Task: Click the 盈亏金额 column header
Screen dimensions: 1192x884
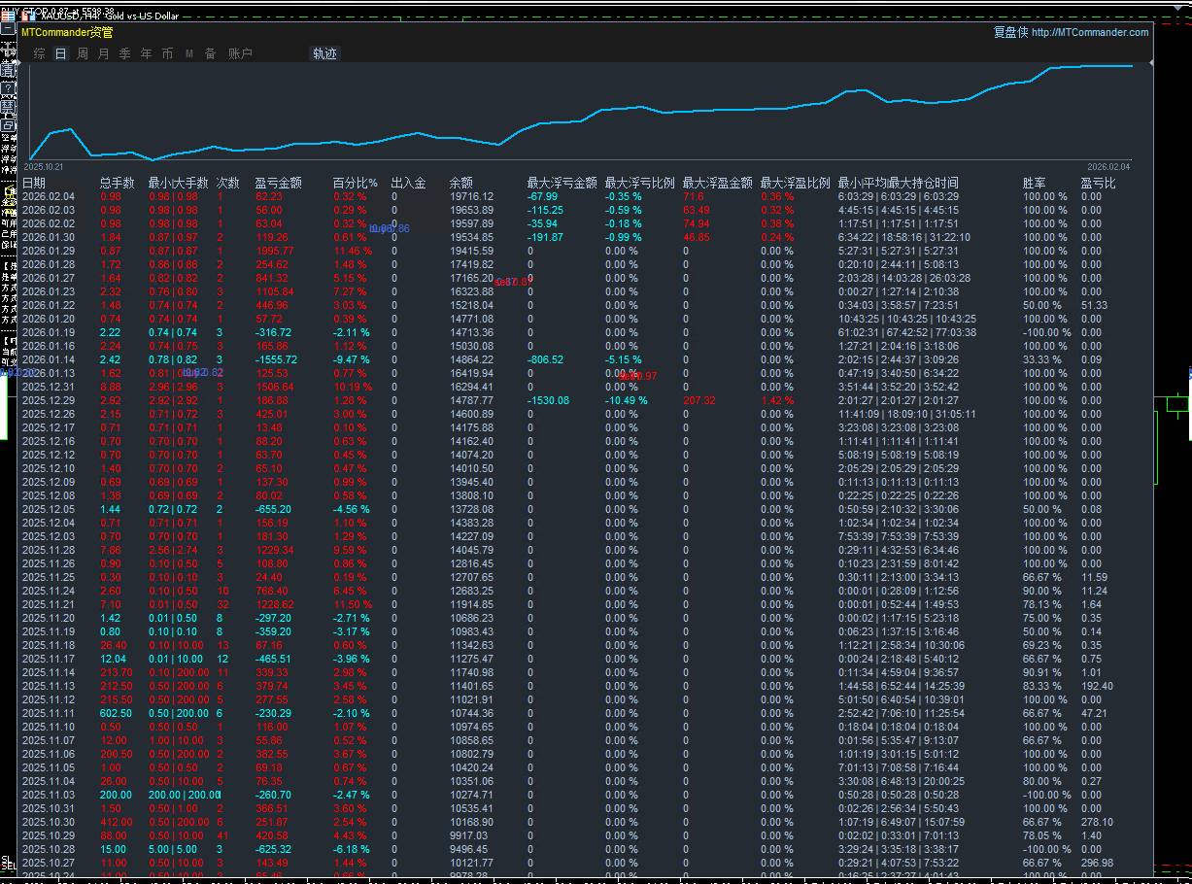Action: pyautogui.click(x=278, y=183)
